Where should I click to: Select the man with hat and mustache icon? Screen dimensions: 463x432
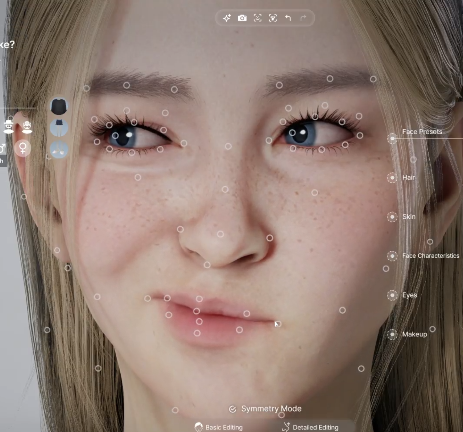[9, 127]
